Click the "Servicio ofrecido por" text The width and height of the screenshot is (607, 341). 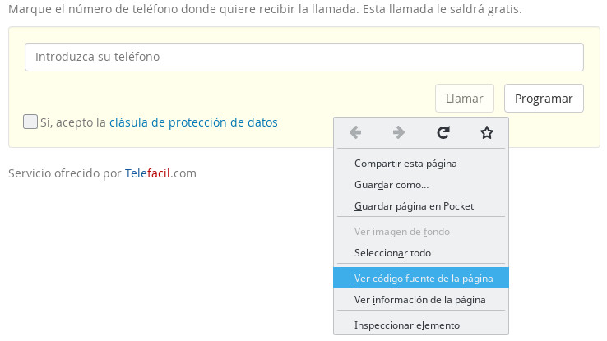(65, 173)
